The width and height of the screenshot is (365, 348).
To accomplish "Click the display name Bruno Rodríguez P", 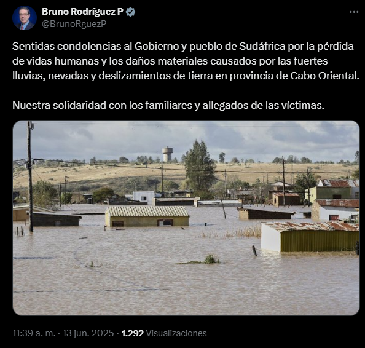I will (x=82, y=12).
